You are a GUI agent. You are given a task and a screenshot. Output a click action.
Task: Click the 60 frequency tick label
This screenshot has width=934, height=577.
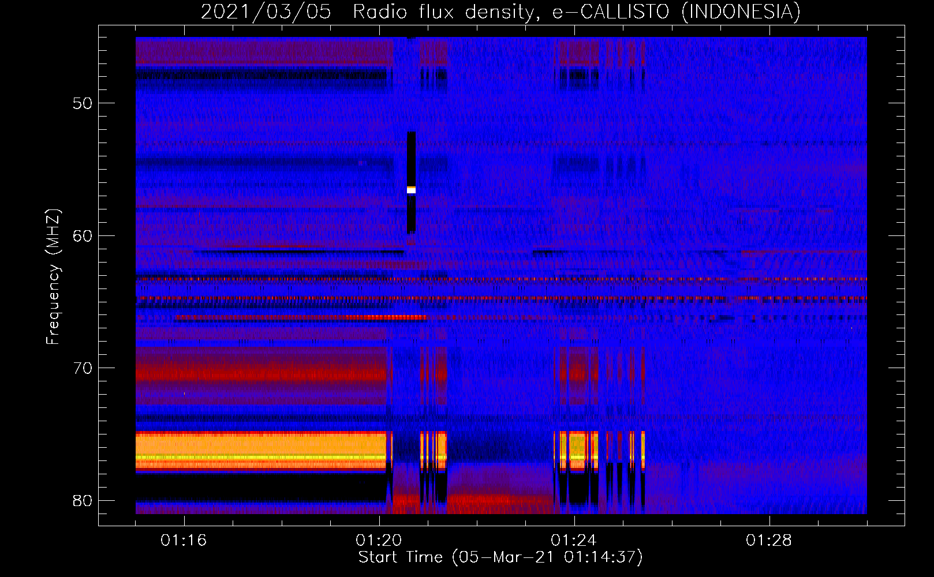[x=83, y=236]
